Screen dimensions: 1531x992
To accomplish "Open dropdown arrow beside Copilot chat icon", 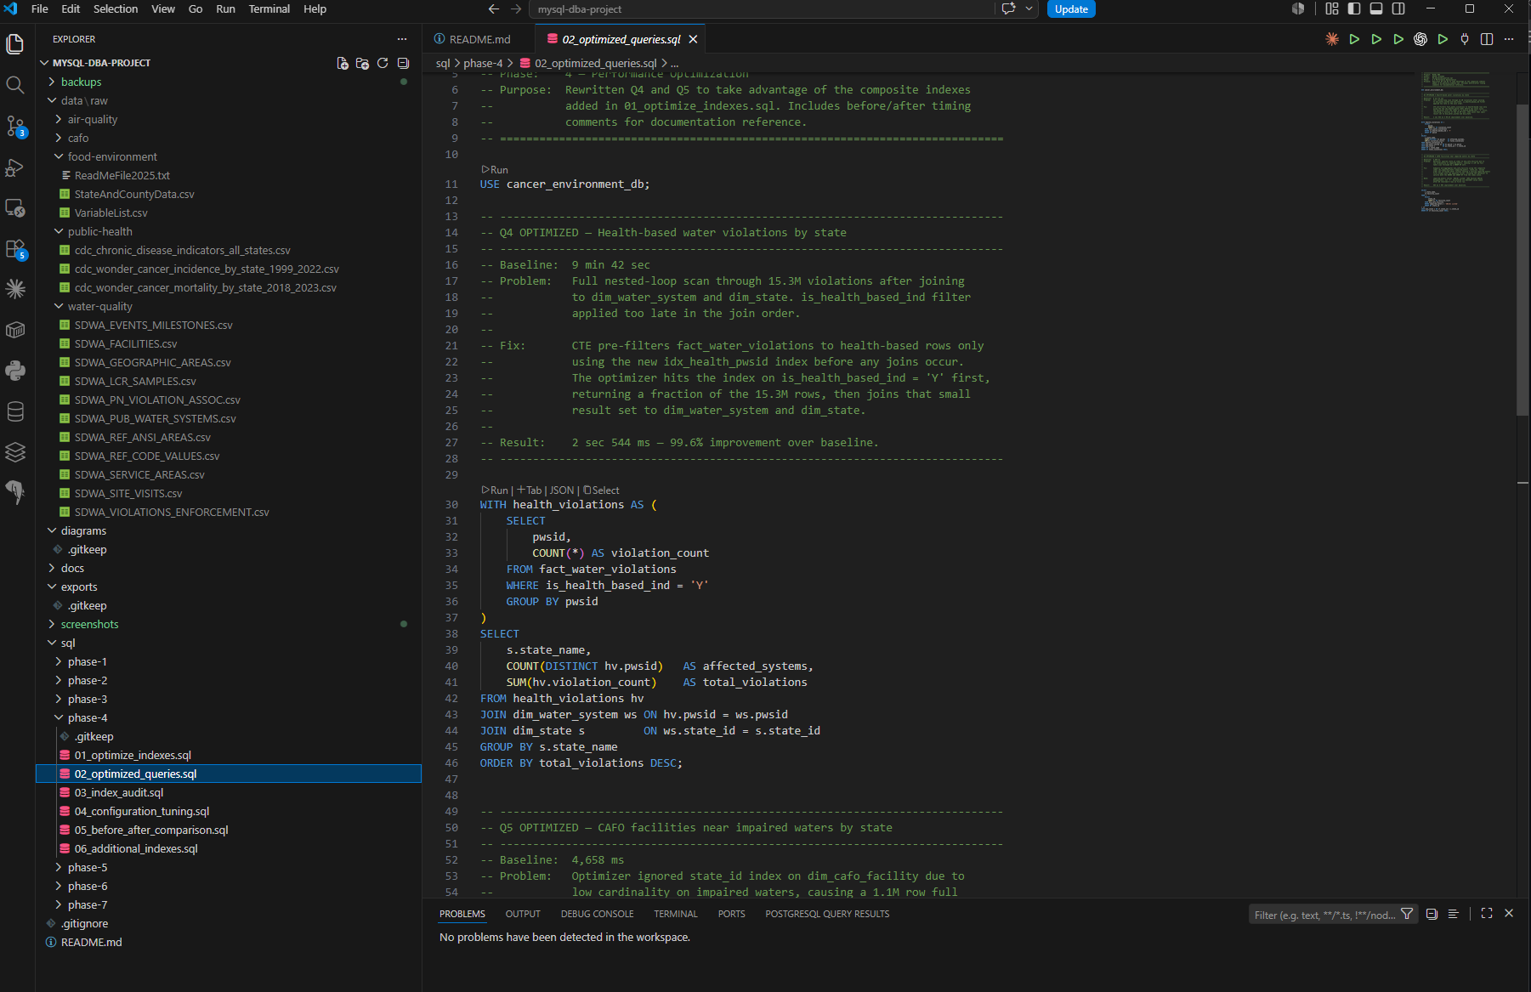I will pos(1029,9).
